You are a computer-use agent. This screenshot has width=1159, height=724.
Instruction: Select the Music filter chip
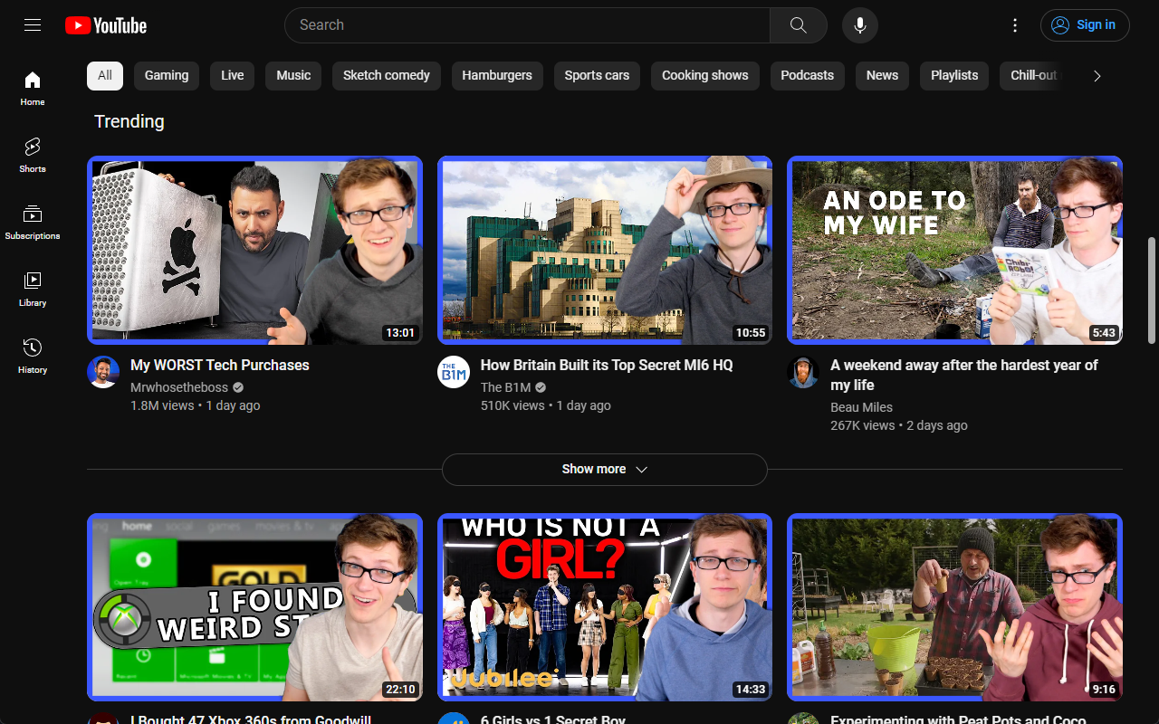pos(293,76)
